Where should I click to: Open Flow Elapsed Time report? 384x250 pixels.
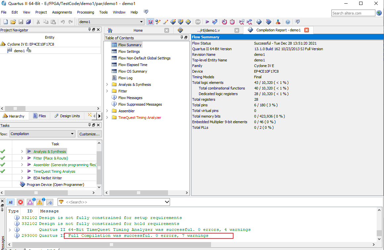[x=133, y=65]
